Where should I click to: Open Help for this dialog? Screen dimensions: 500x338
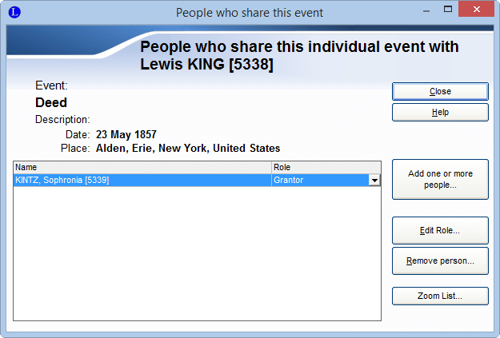tap(440, 112)
